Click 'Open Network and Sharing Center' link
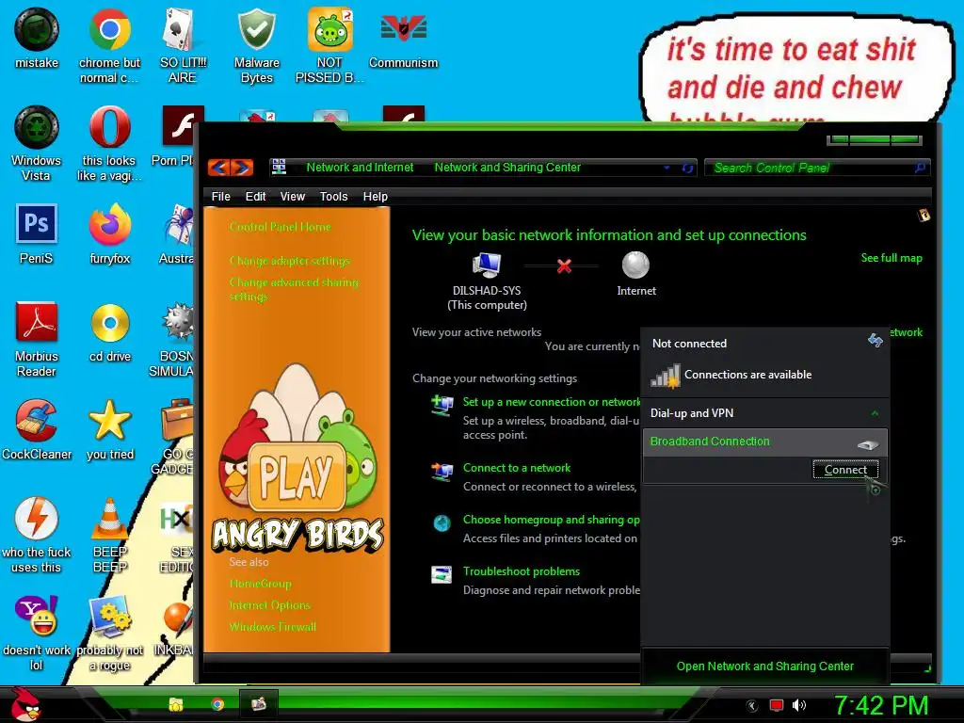The width and height of the screenshot is (964, 723). [764, 666]
